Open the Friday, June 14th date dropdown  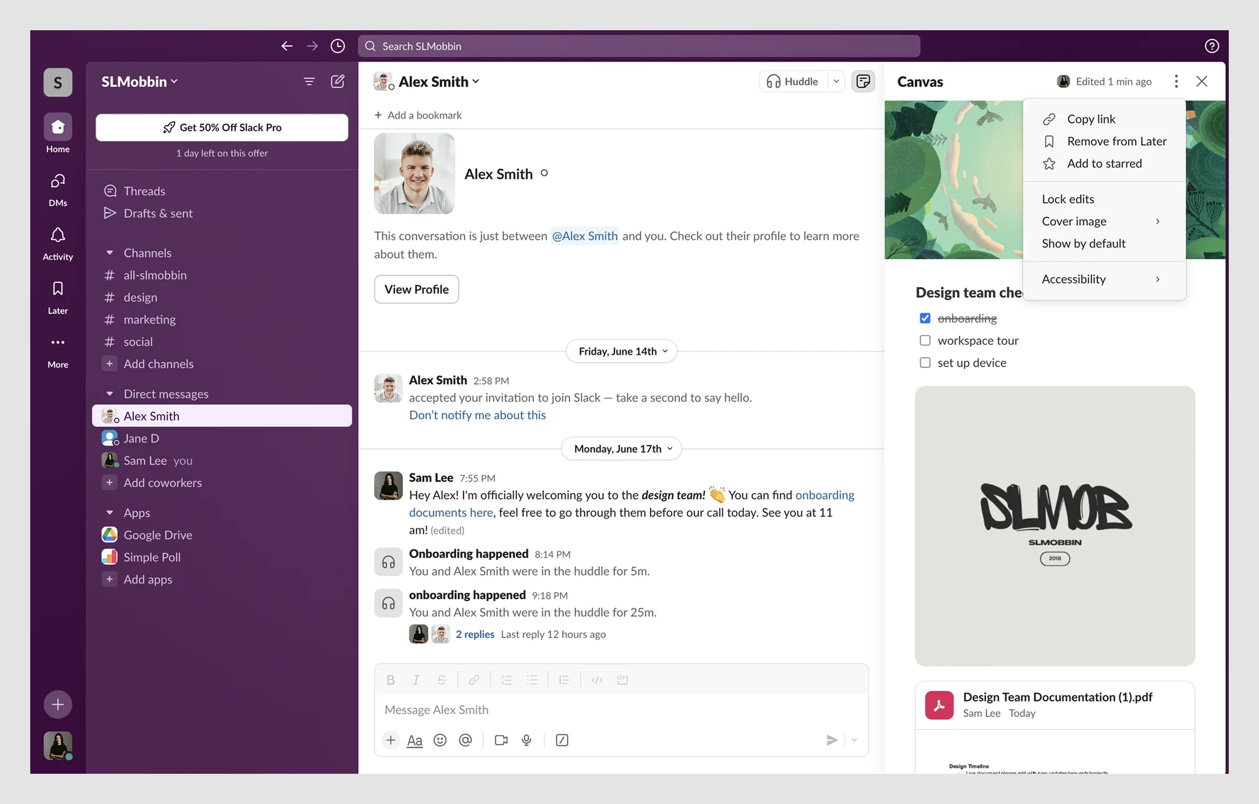pyautogui.click(x=621, y=351)
